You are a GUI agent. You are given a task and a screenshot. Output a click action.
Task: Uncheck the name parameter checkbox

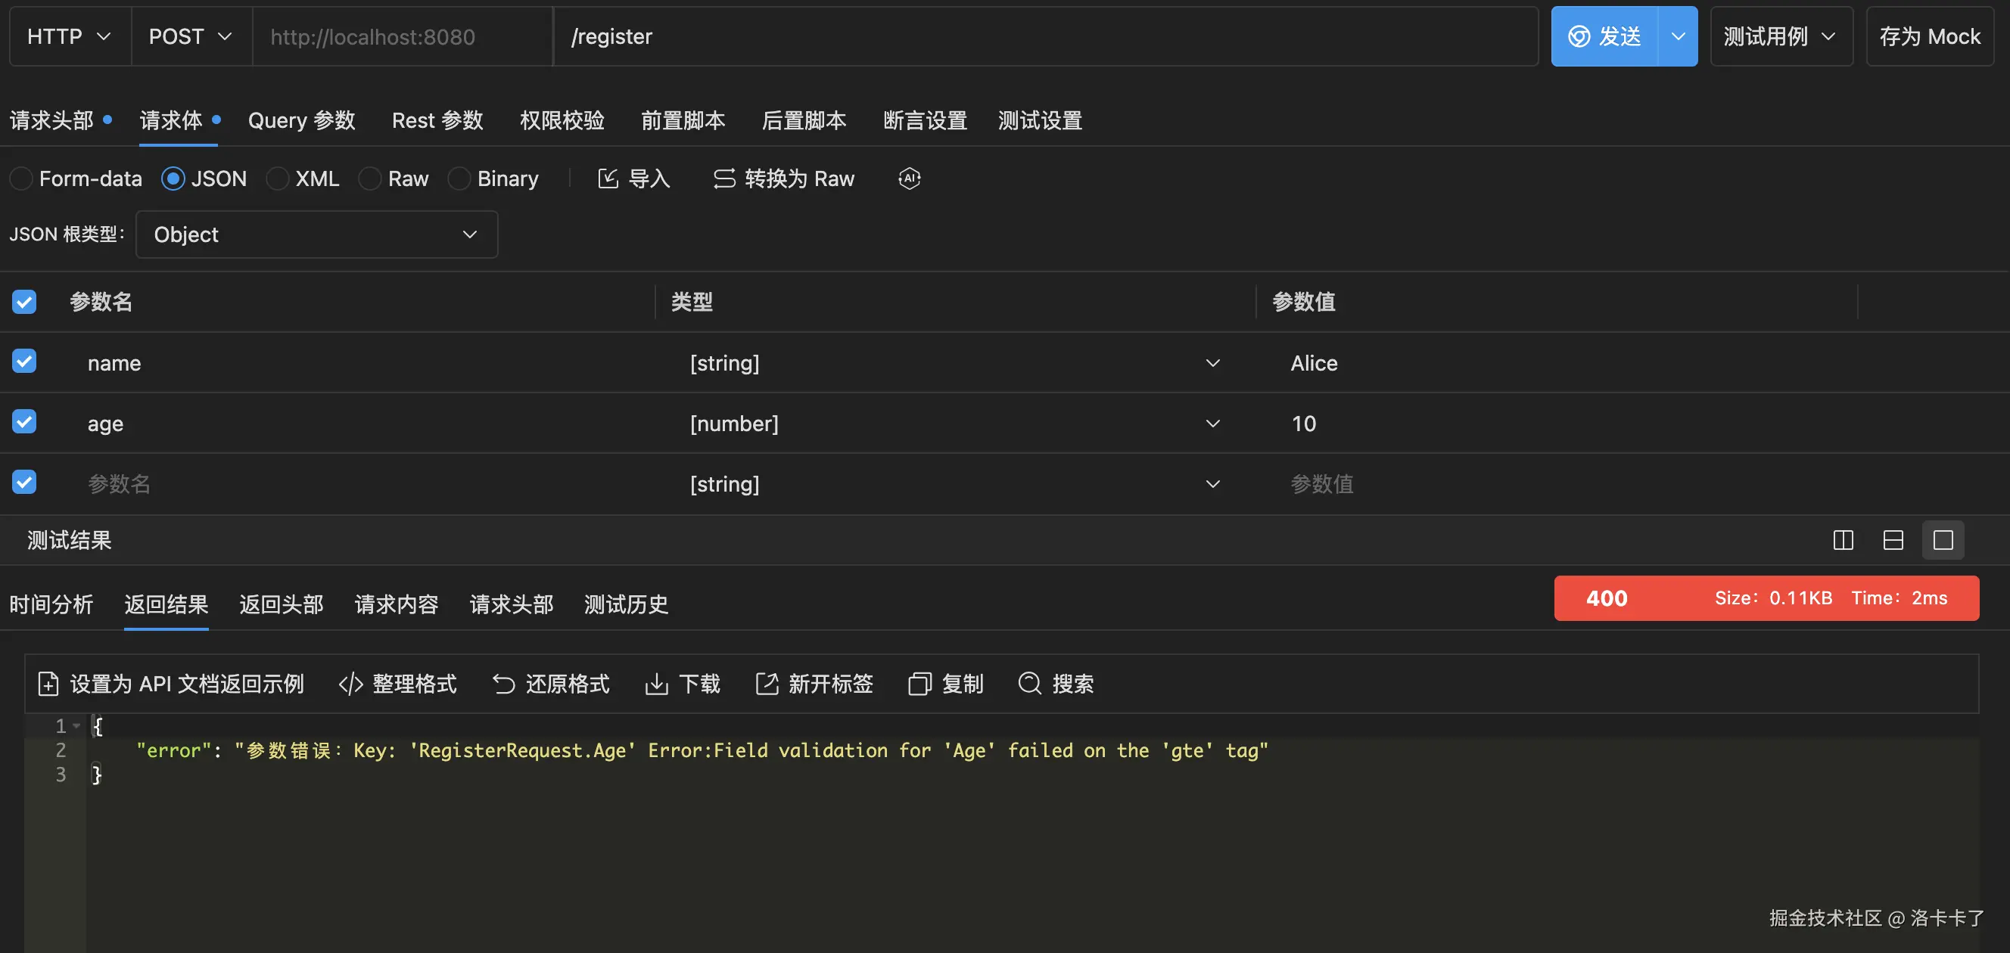point(24,362)
